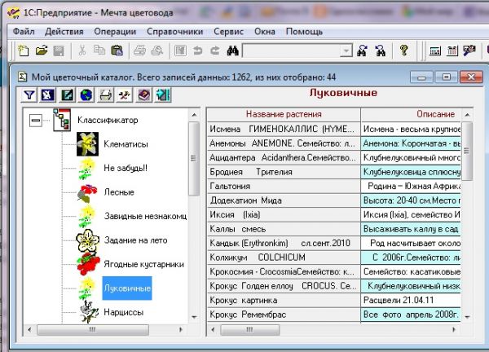Screen dimensions: 489x352
Task: Click the New document toolbar icon
Action: click(24, 51)
